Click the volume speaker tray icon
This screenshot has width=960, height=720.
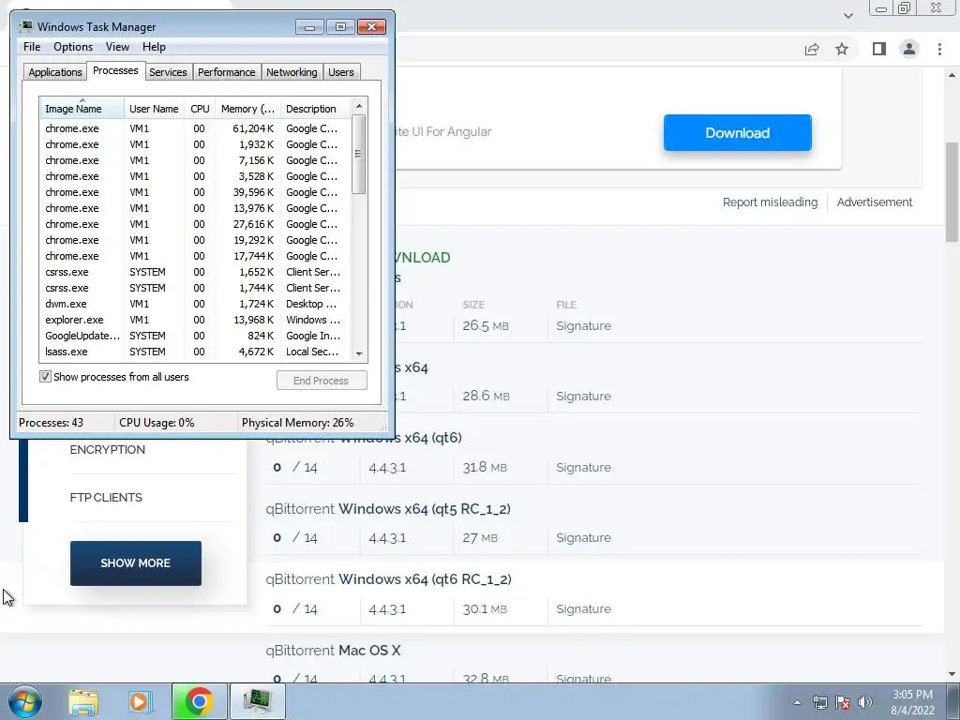(865, 702)
